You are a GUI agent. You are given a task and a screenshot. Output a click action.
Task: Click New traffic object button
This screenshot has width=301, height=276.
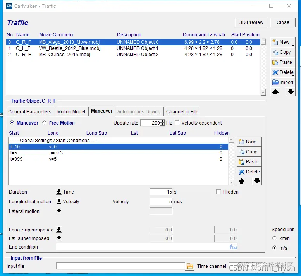[x=282, y=42]
